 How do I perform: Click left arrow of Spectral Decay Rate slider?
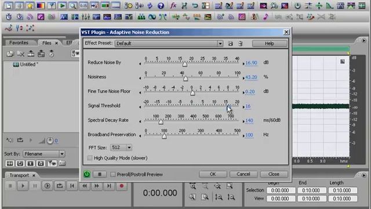tap(140, 121)
